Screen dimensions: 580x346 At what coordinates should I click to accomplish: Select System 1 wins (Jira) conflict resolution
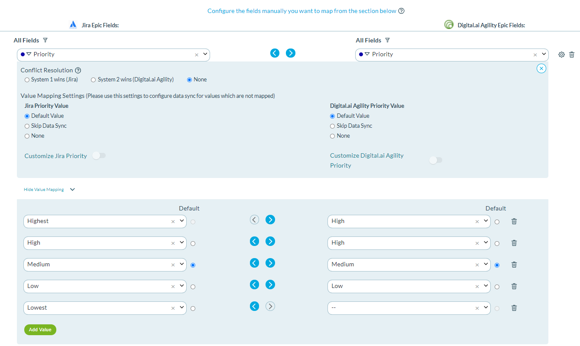27,80
